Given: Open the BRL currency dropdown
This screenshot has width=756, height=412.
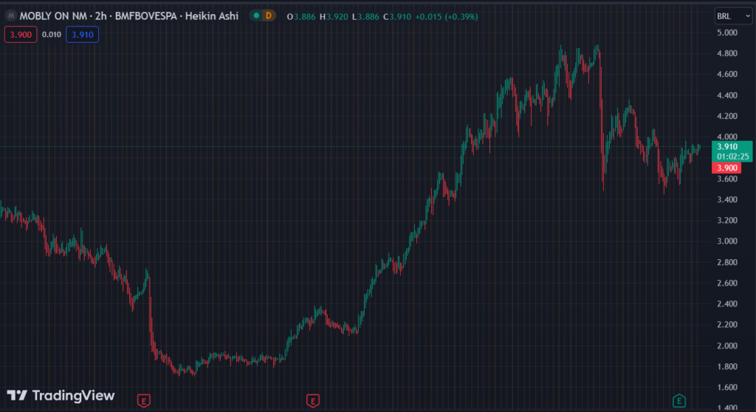Looking at the screenshot, I should [x=733, y=16].
